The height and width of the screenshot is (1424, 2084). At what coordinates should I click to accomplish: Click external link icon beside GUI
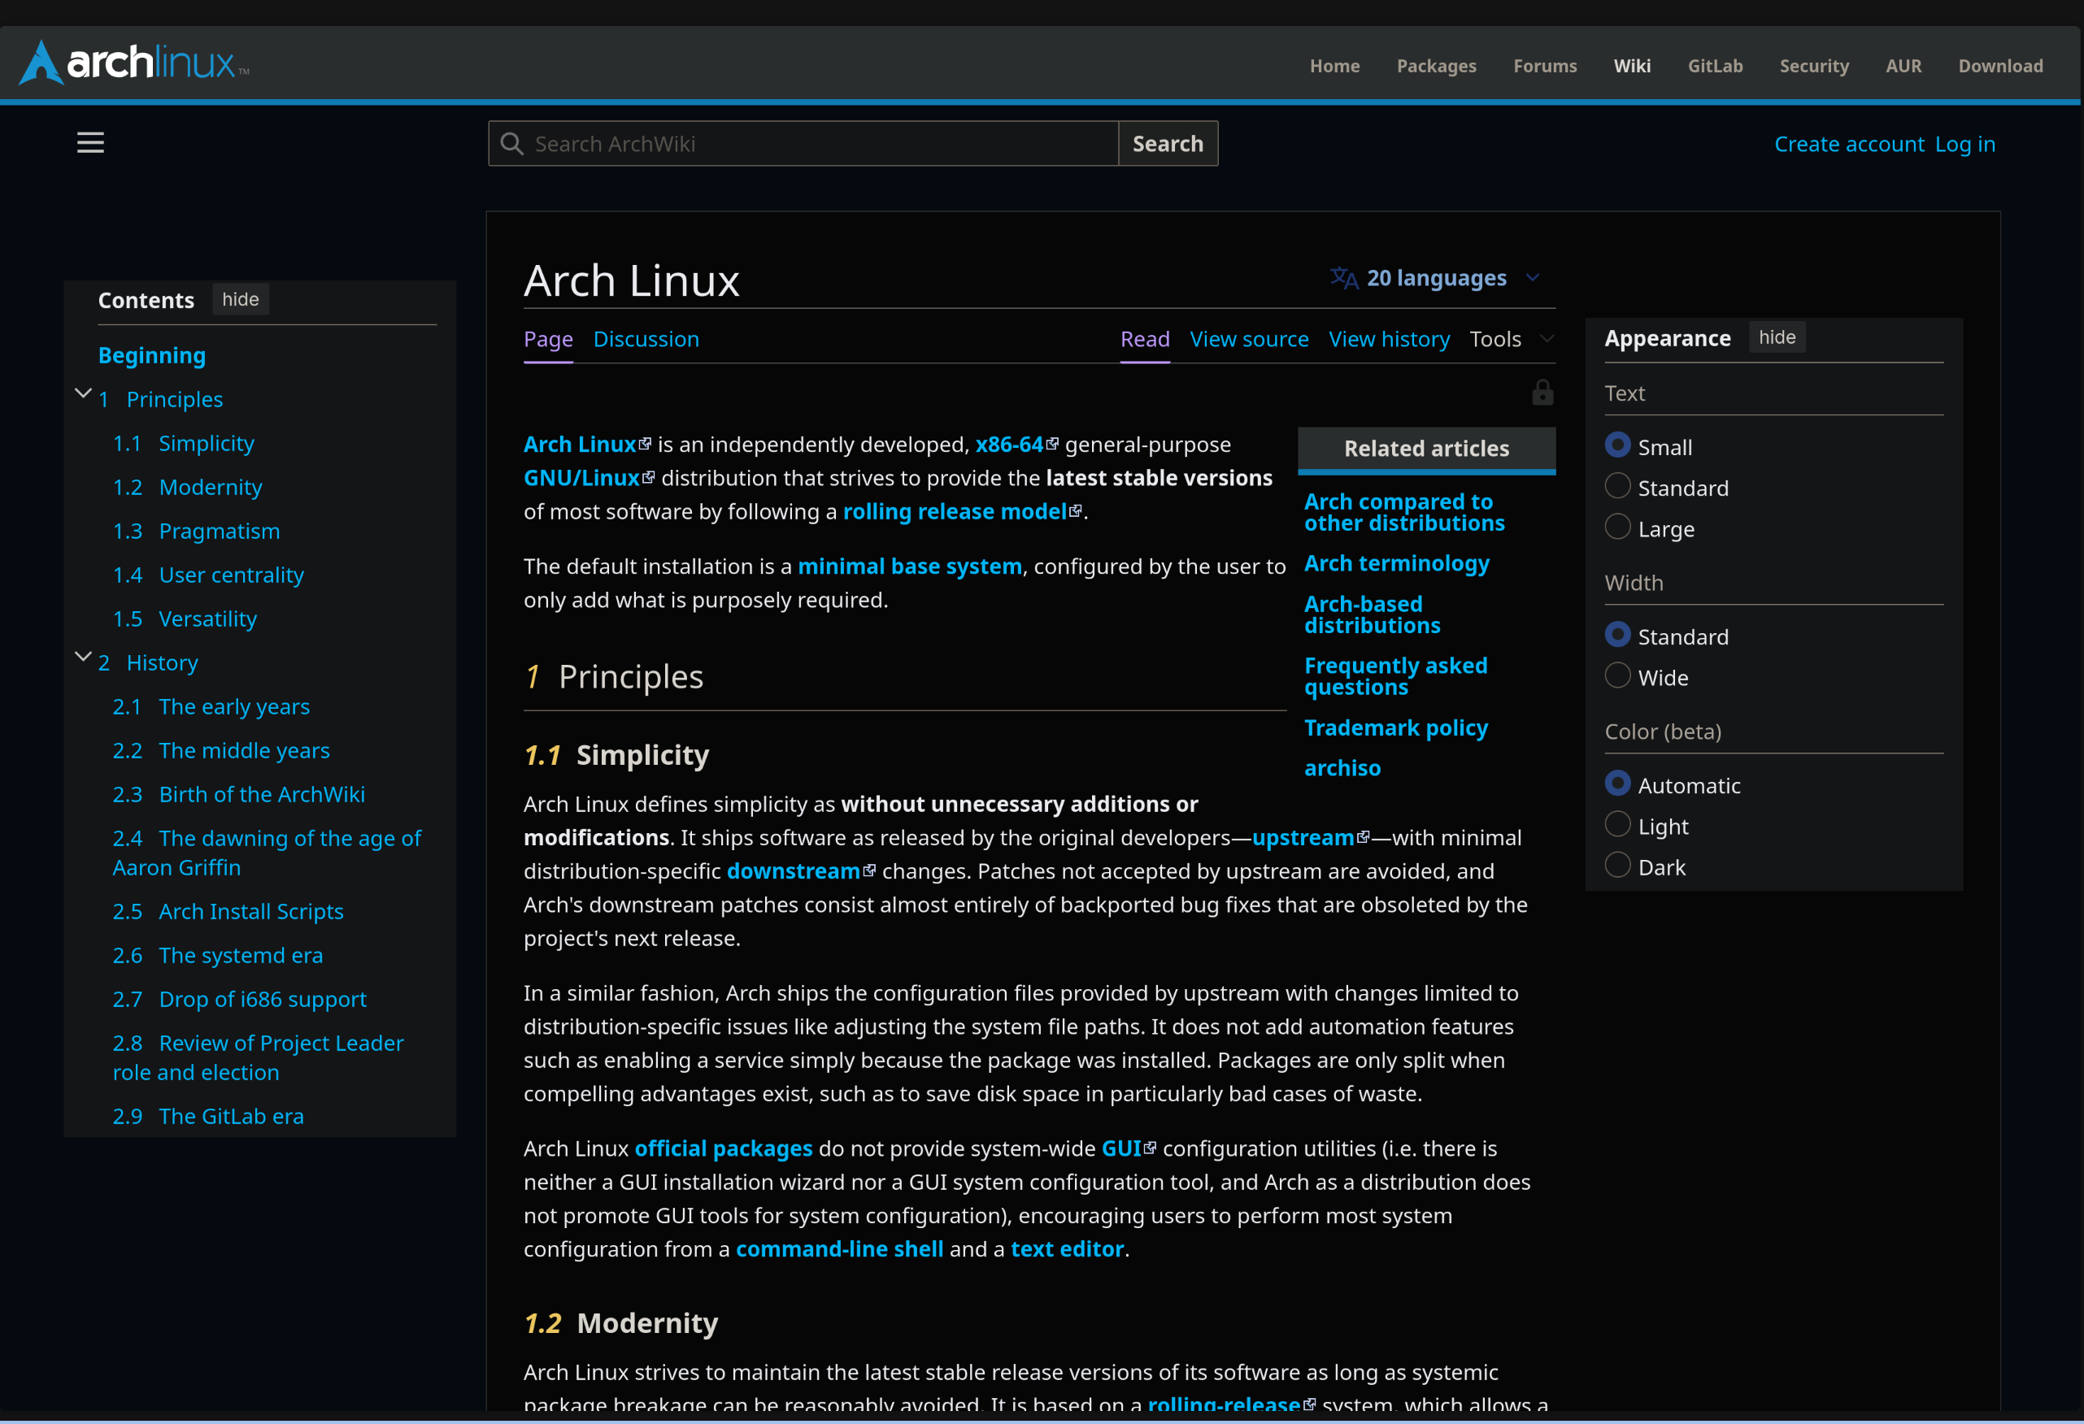tap(1150, 1148)
